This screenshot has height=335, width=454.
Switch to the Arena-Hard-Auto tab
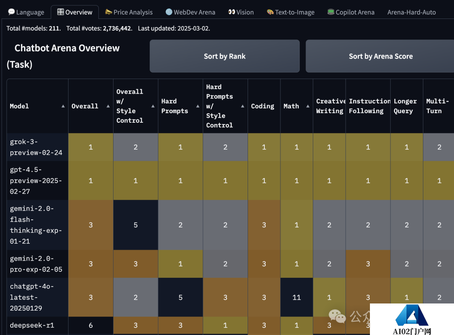[x=412, y=12]
